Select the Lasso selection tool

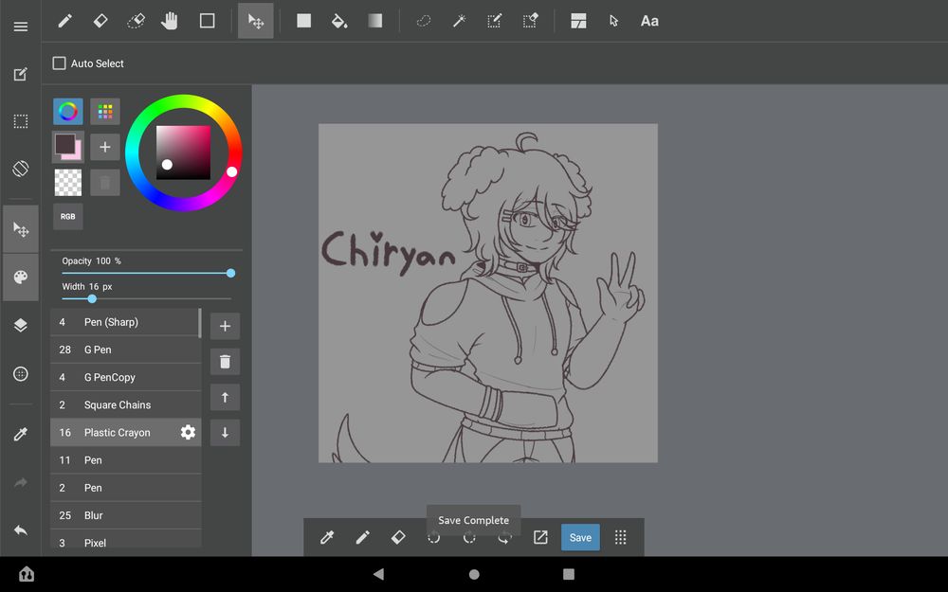(x=423, y=21)
